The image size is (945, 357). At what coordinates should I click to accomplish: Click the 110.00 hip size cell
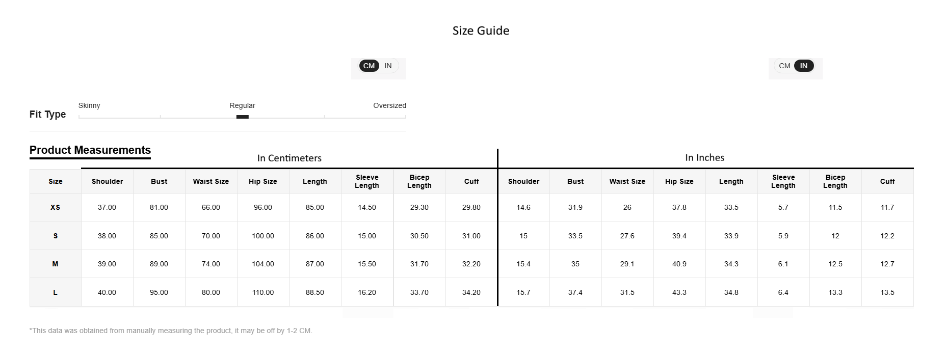[263, 293]
